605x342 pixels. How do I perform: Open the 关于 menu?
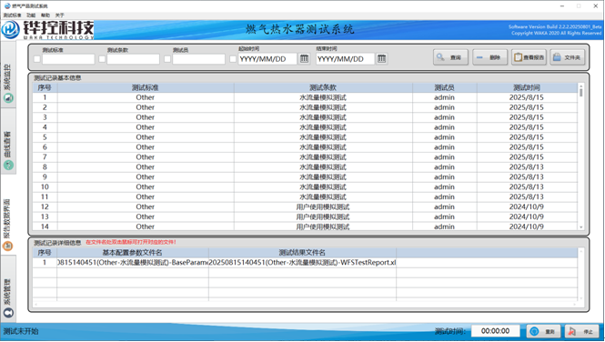pyautogui.click(x=59, y=15)
